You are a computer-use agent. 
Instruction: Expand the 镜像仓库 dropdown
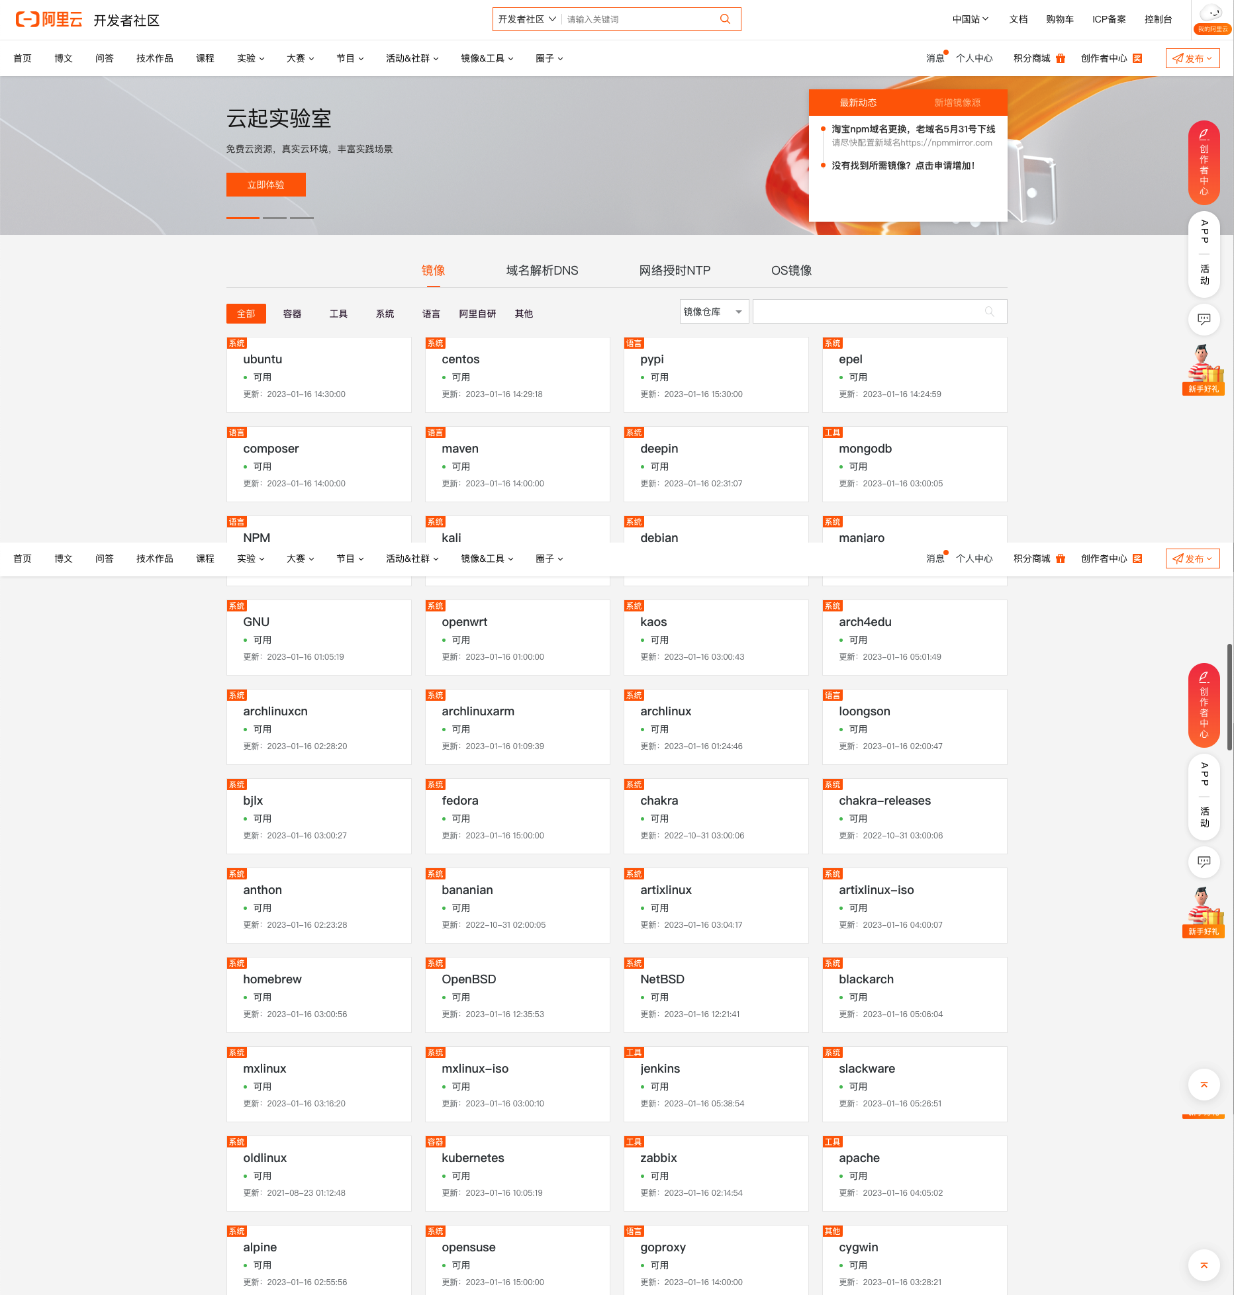[x=714, y=312]
